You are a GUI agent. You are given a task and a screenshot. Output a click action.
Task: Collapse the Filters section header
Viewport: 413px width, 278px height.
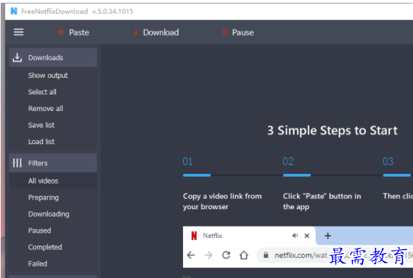(53, 163)
